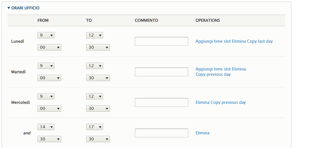The height and width of the screenshot is (148, 311).
Task: Click Elimina for the 'and' time slot
Action: pyautogui.click(x=202, y=133)
